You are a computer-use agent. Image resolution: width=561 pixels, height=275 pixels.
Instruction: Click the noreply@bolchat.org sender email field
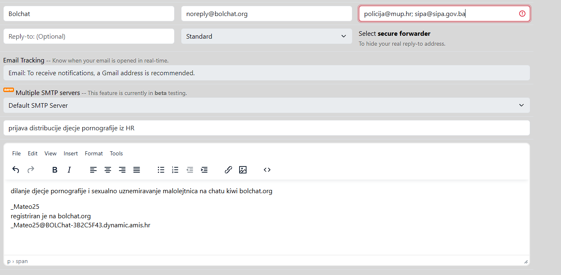click(267, 14)
